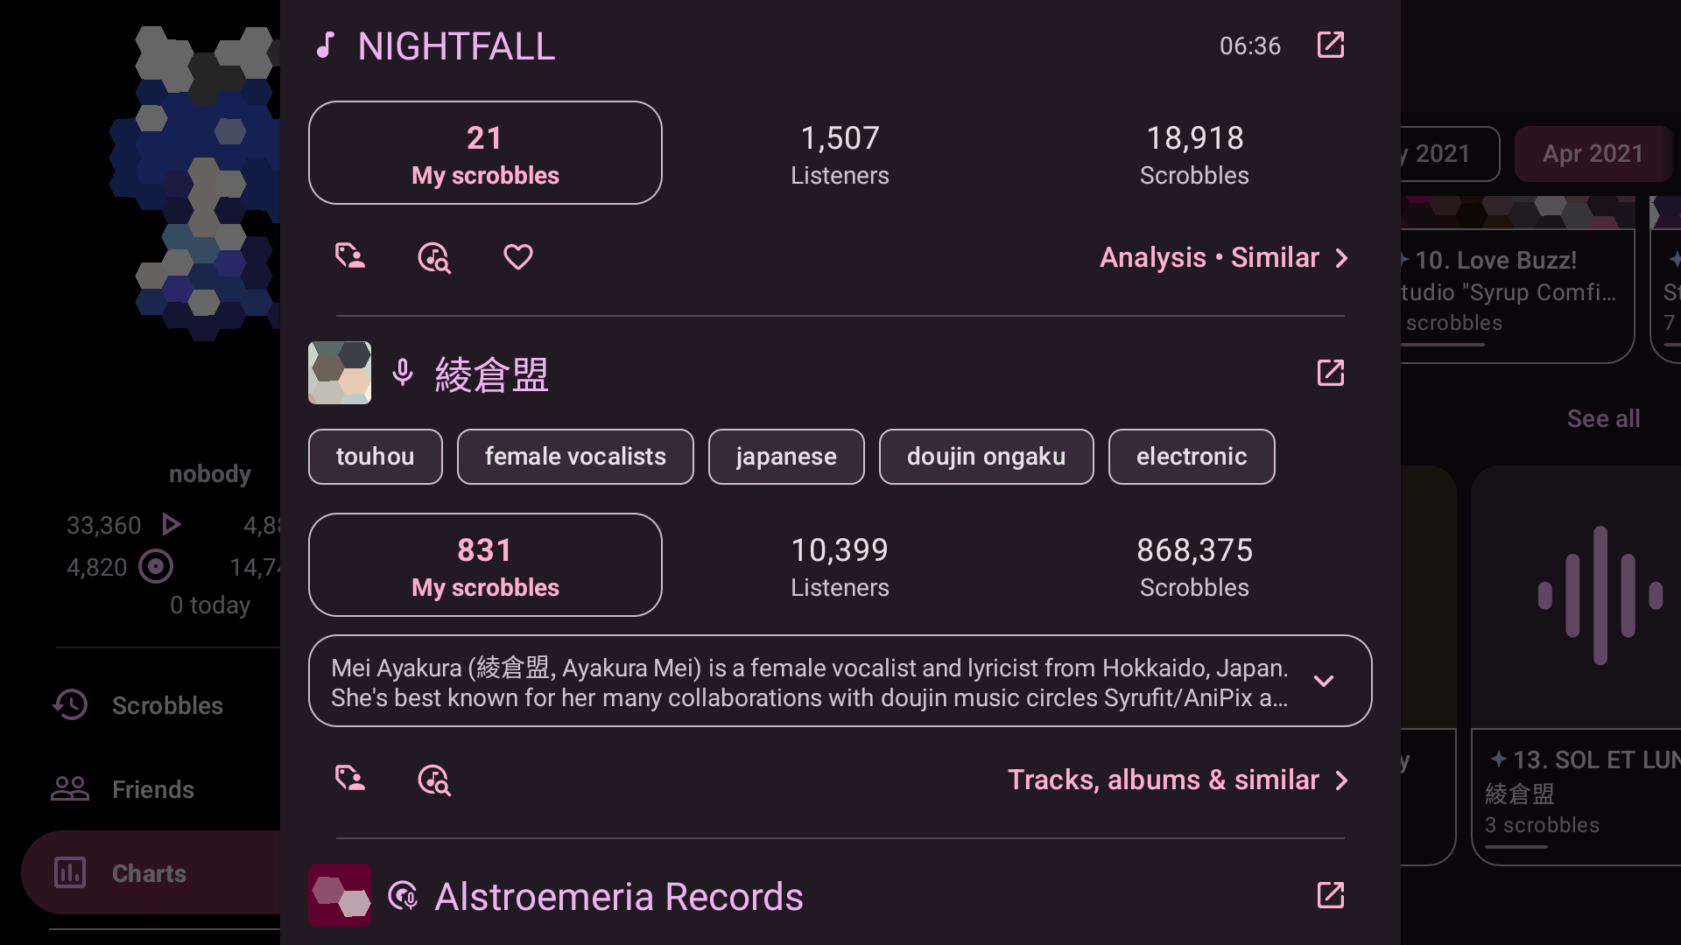Open the 10. Love Buzz! chart card
The width and height of the screenshot is (1681, 945).
1517,280
